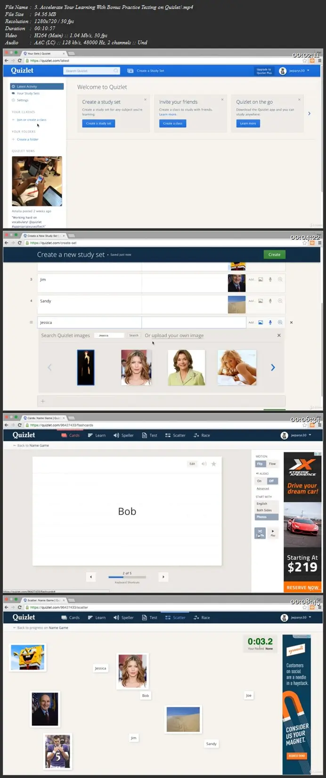Open jwparys30 account dropdown on Welcome page
This screenshot has height=778, width=326.
(x=295, y=71)
